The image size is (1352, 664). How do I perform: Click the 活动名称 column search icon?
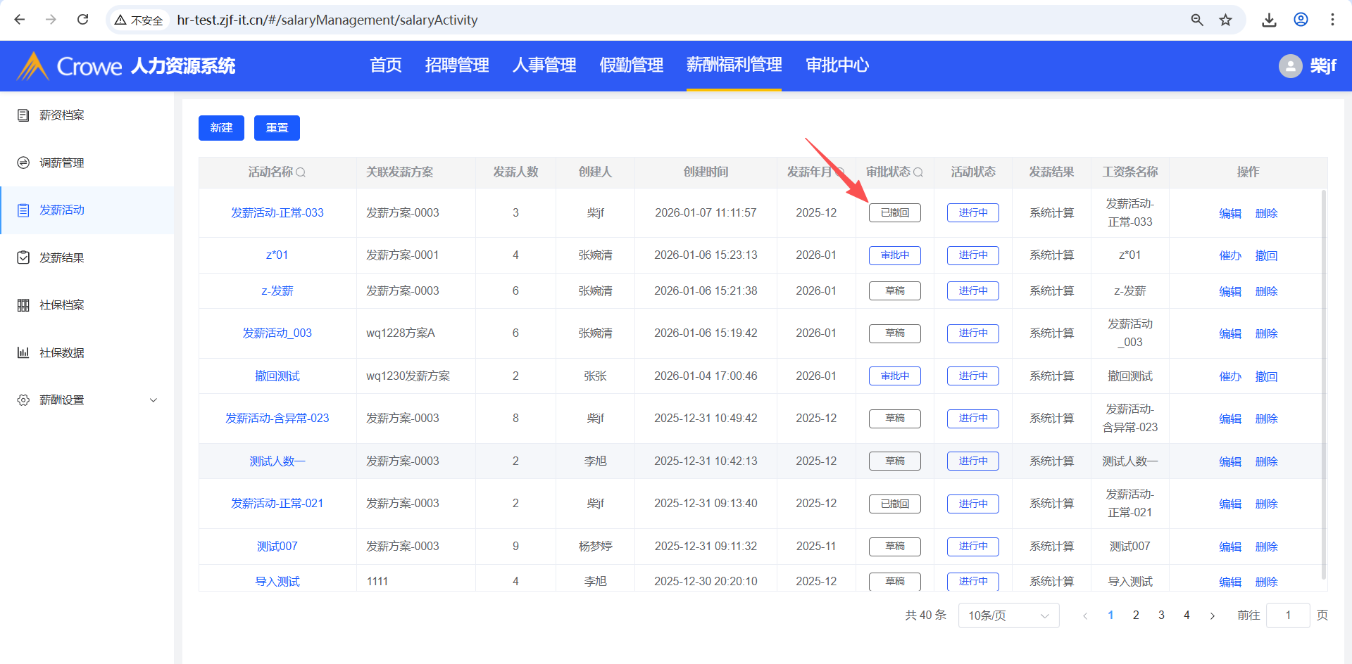click(x=301, y=172)
